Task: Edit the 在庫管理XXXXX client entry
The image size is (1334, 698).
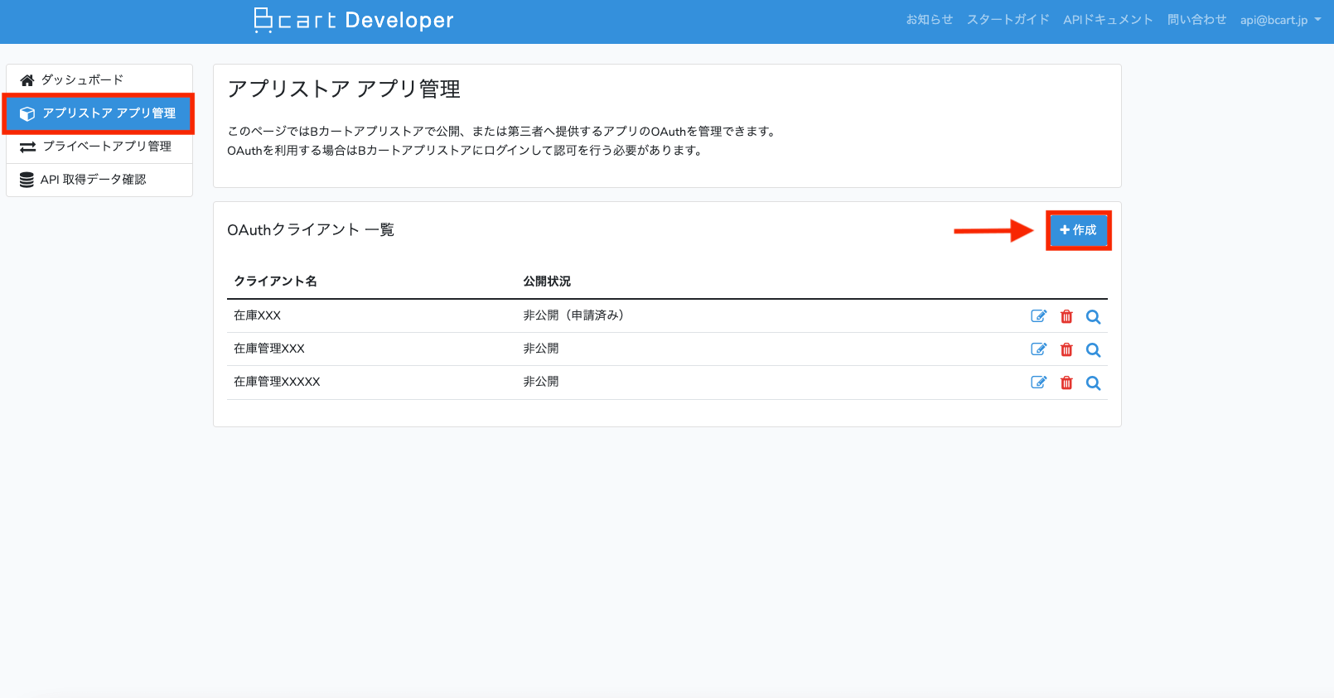Action: tap(1038, 383)
